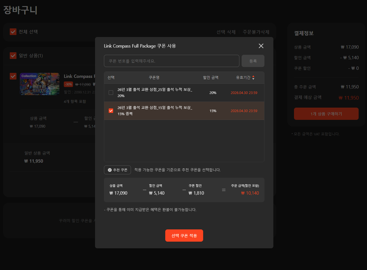Viewport: 367px width, 270px height.
Task: Click the 1개 상품 구매하기 purchase button
Action: tap(326, 114)
